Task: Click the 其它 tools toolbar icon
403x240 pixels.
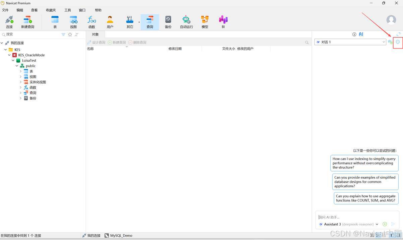Action: (x=130, y=22)
